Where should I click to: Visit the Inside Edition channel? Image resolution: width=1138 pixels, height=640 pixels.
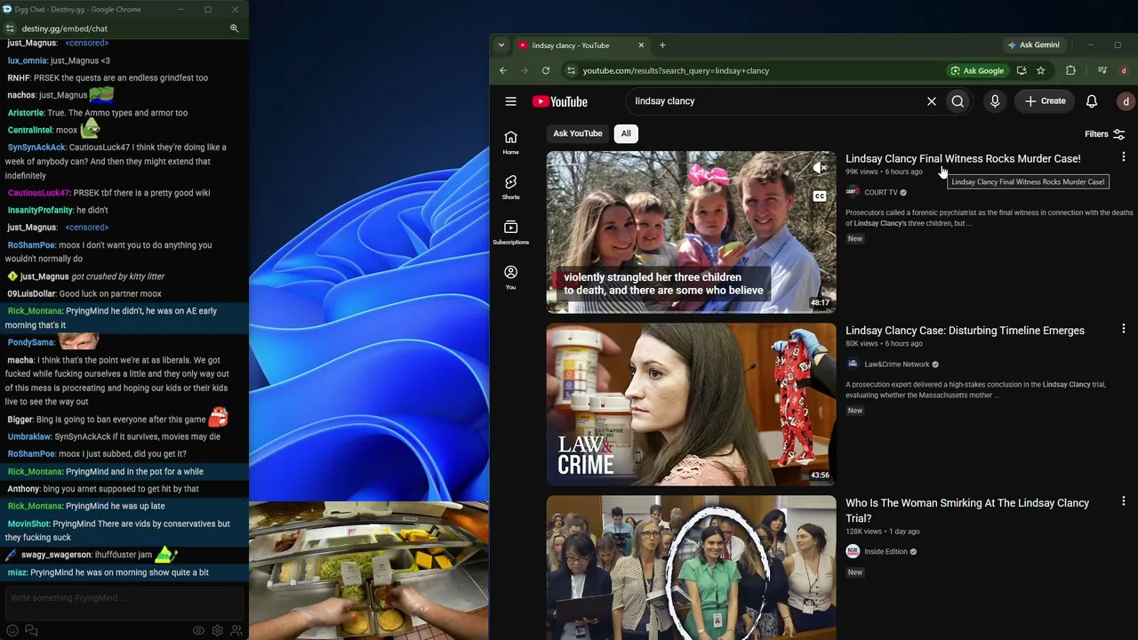click(x=886, y=552)
